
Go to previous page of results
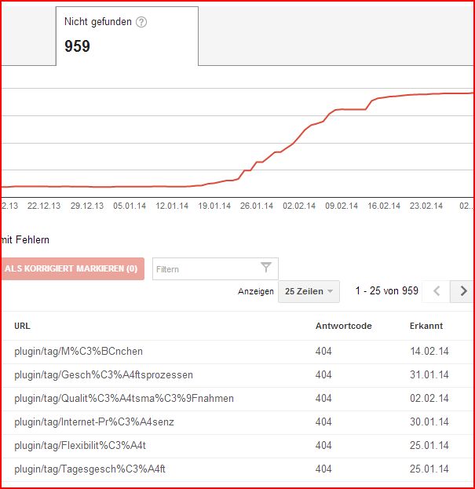[x=437, y=291]
